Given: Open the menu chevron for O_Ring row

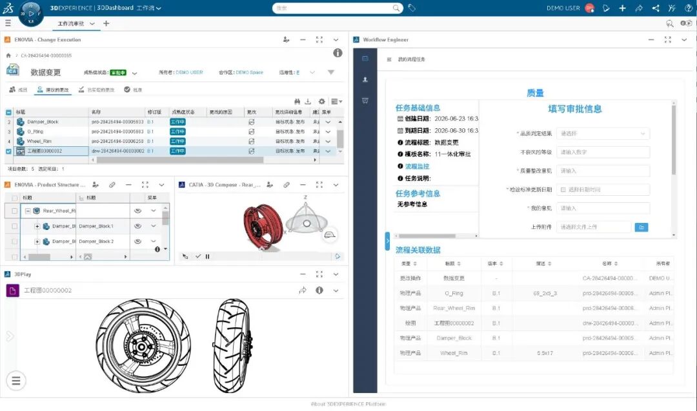Looking at the screenshot, I should click(x=328, y=131).
